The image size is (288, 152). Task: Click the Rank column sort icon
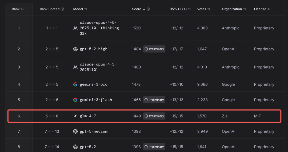22,9
